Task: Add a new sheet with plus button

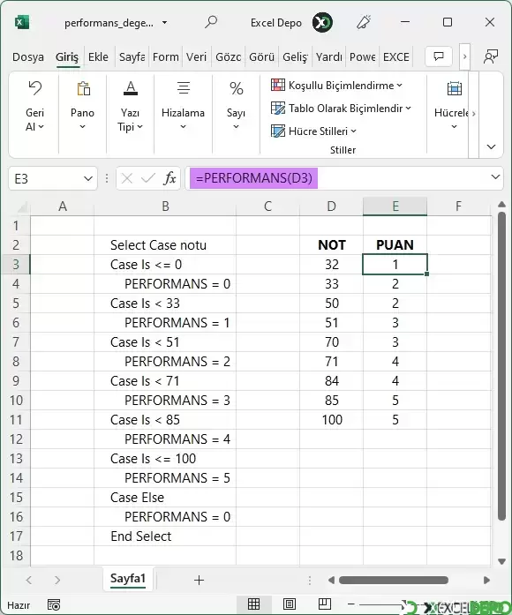Action: (x=199, y=580)
